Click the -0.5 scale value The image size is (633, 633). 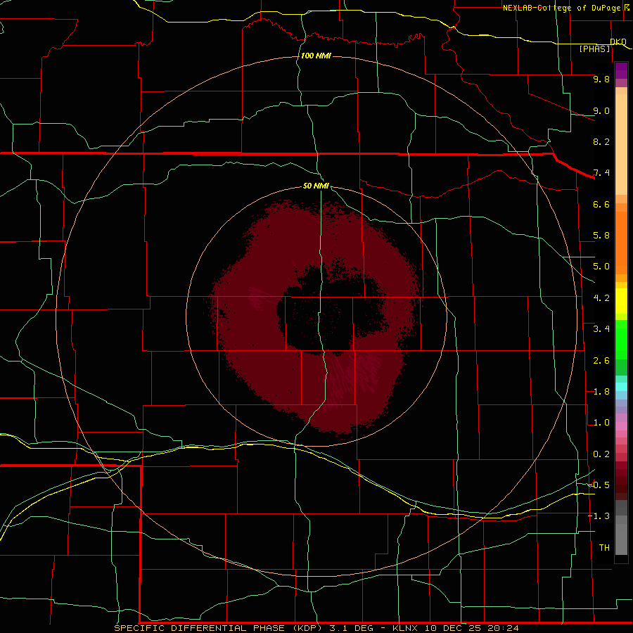click(599, 485)
